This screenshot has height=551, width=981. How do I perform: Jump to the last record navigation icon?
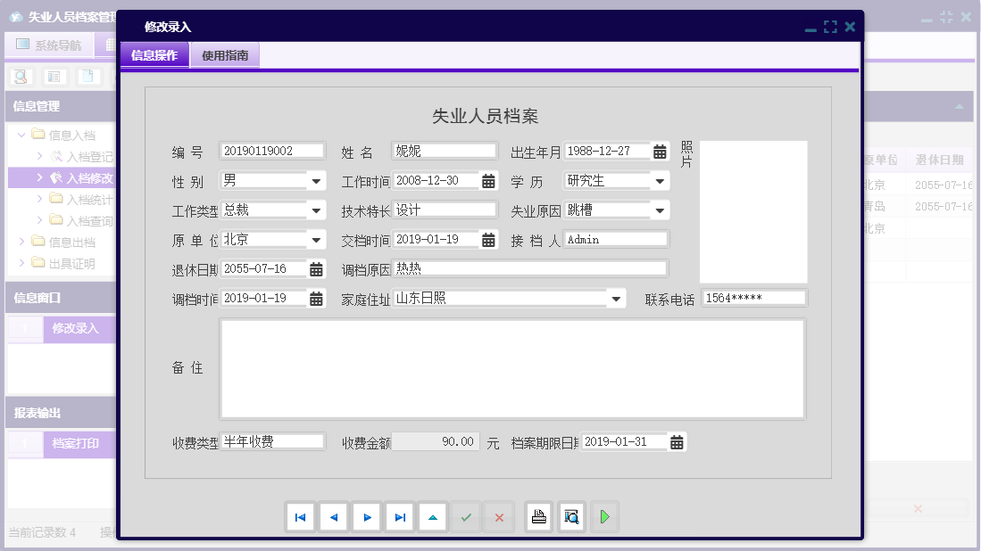(x=400, y=516)
